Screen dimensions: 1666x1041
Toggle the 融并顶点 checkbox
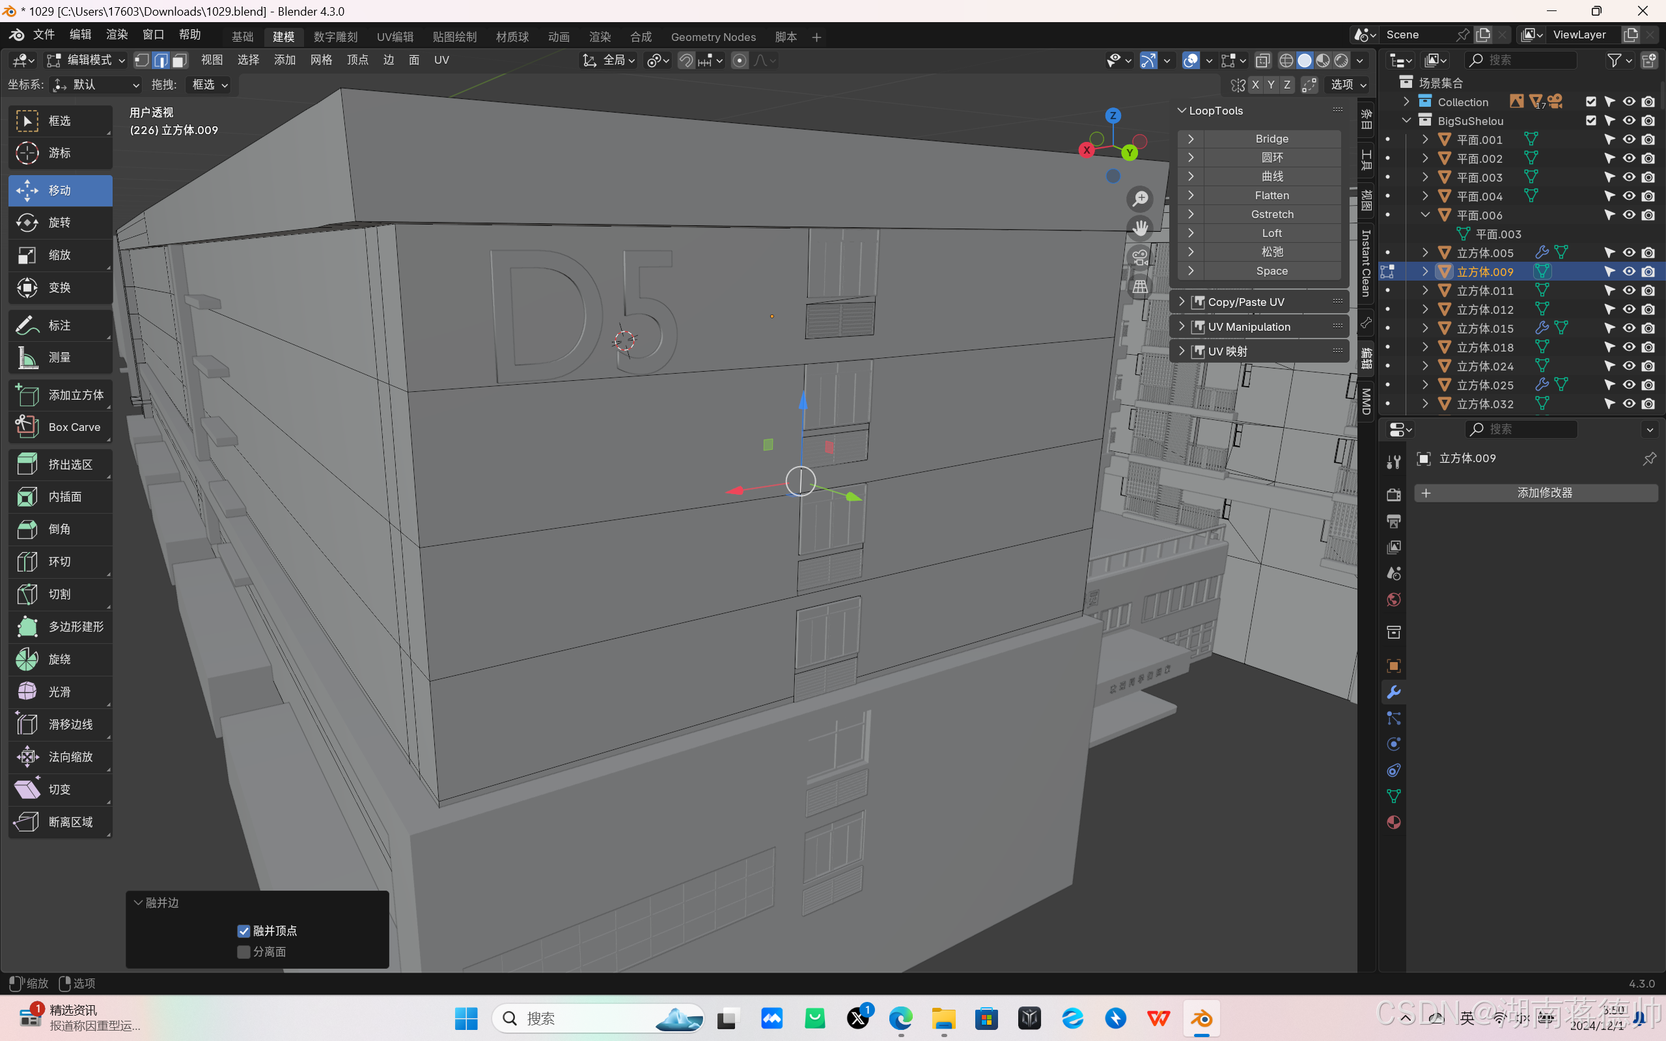(243, 931)
